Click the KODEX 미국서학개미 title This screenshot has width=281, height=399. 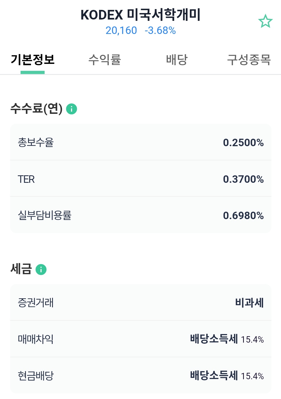(141, 15)
